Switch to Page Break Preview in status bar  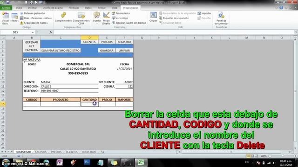click(257, 156)
